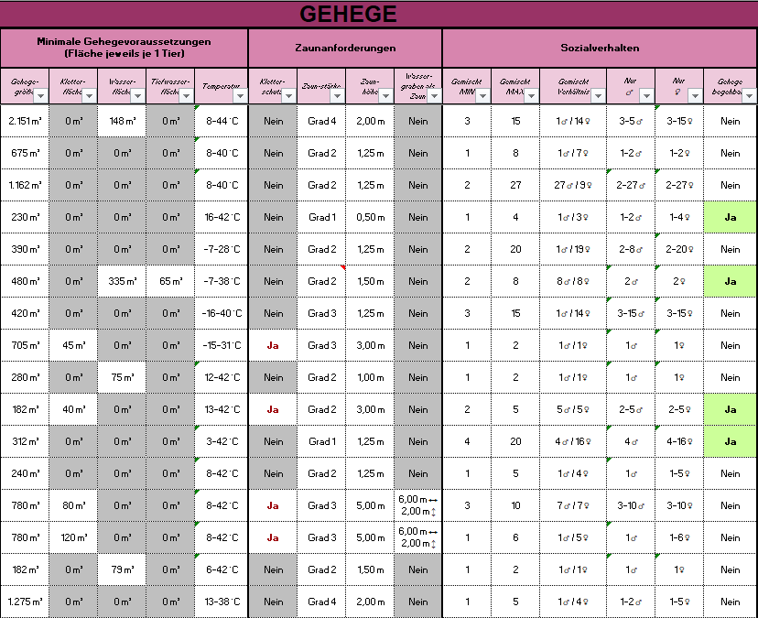Screen dimensions: 758x618
Task: Select the 45 m² climbing area cell
Action: click(73, 345)
